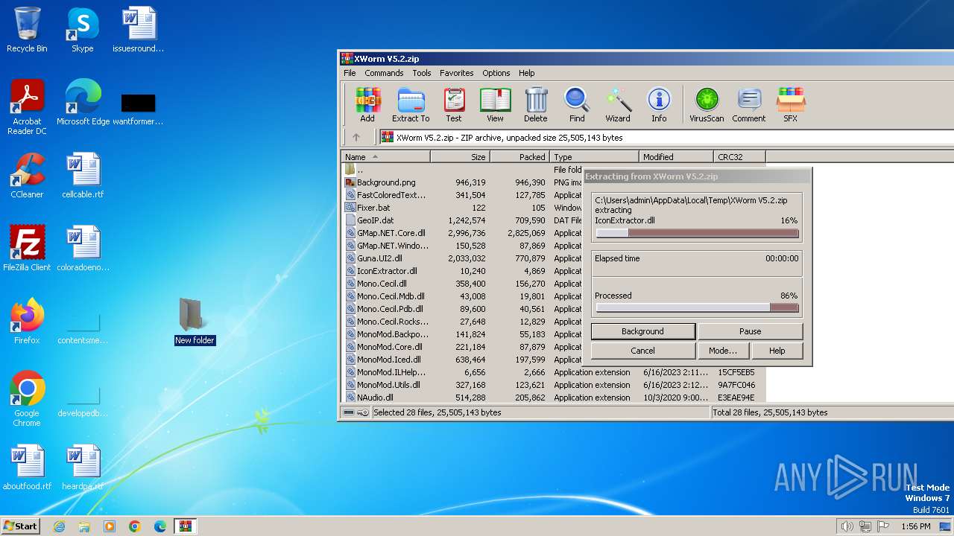Click the Comment toolbar icon
This screenshot has width=954, height=536.
pos(749,105)
